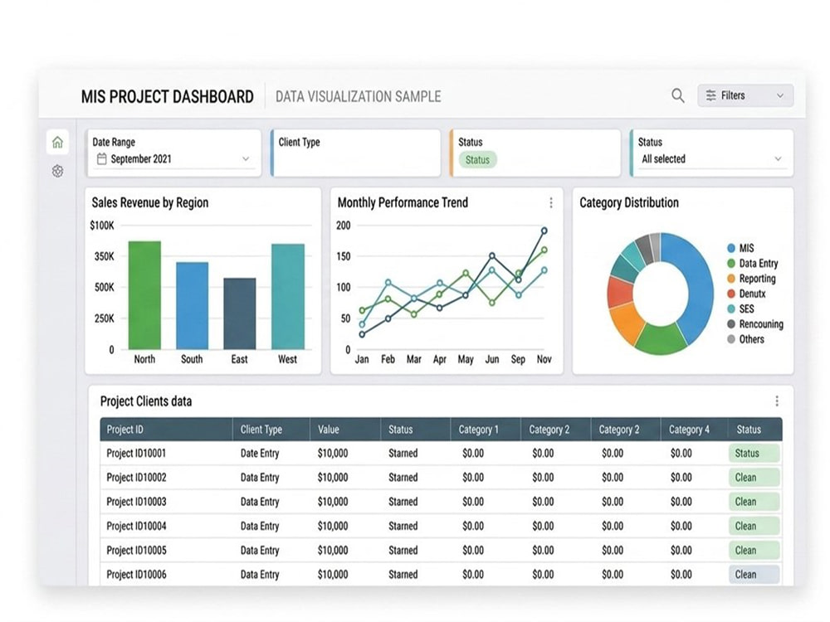The image size is (830, 622).
Task: Expand the September 2021 date dropdown
Action: pyautogui.click(x=174, y=159)
